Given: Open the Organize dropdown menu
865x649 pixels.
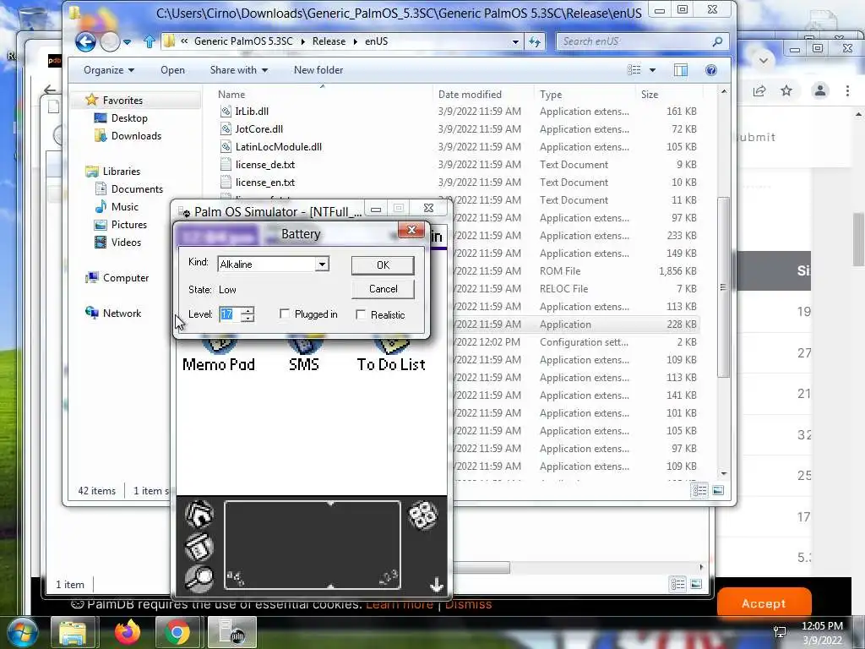Looking at the screenshot, I should (x=109, y=70).
